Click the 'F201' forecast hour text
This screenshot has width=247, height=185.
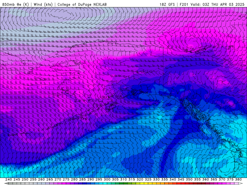(x=184, y=5)
